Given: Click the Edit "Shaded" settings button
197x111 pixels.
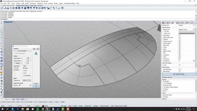Looking at the screenshot, I should click(179, 74).
